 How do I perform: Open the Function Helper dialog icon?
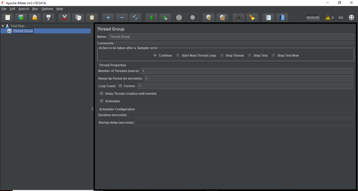(268, 18)
